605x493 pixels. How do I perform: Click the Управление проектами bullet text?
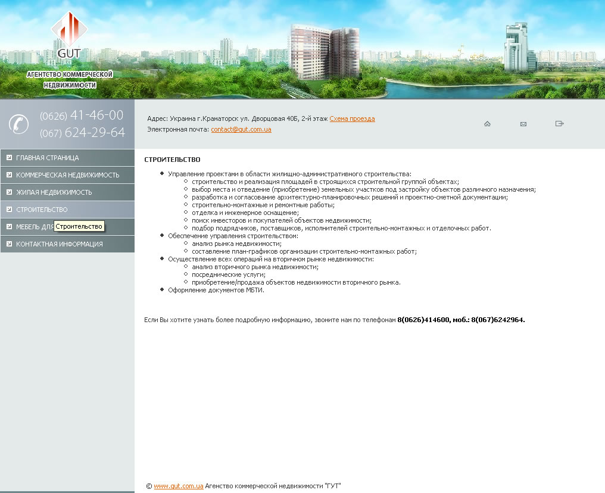point(289,174)
